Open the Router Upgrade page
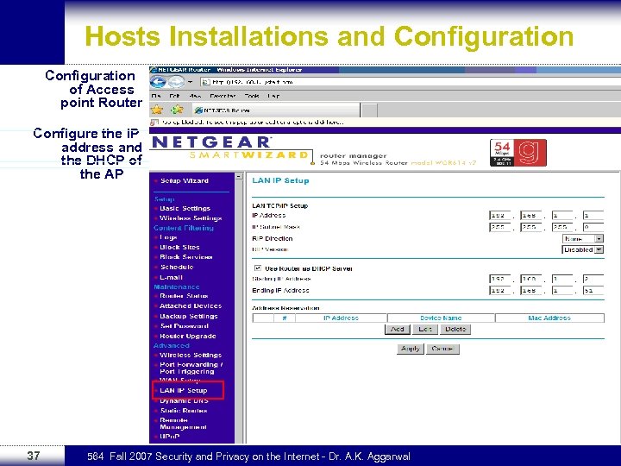 [188, 336]
